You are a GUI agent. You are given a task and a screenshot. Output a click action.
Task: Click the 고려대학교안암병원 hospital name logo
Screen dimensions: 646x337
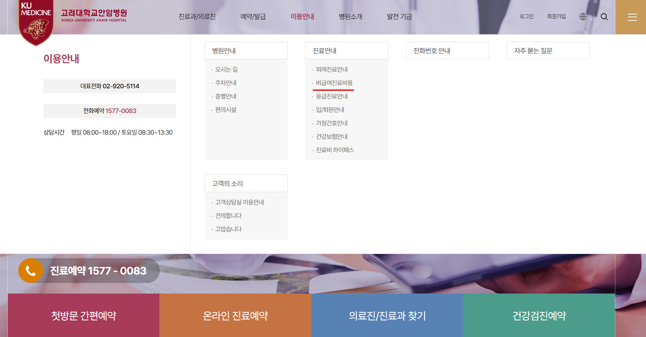tap(94, 16)
